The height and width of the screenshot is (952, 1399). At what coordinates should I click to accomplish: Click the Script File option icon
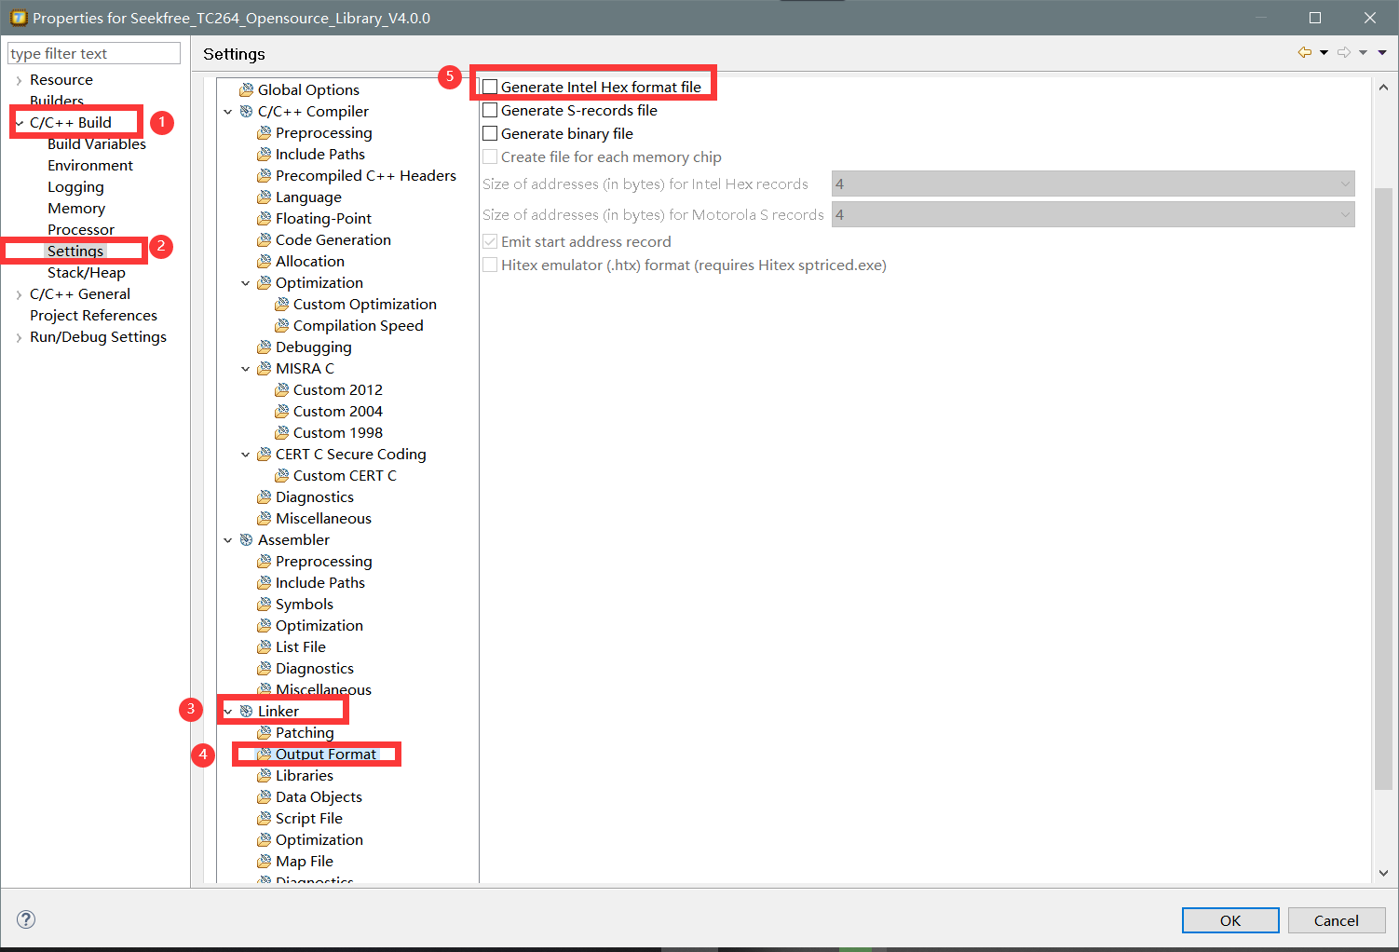pyautogui.click(x=264, y=819)
